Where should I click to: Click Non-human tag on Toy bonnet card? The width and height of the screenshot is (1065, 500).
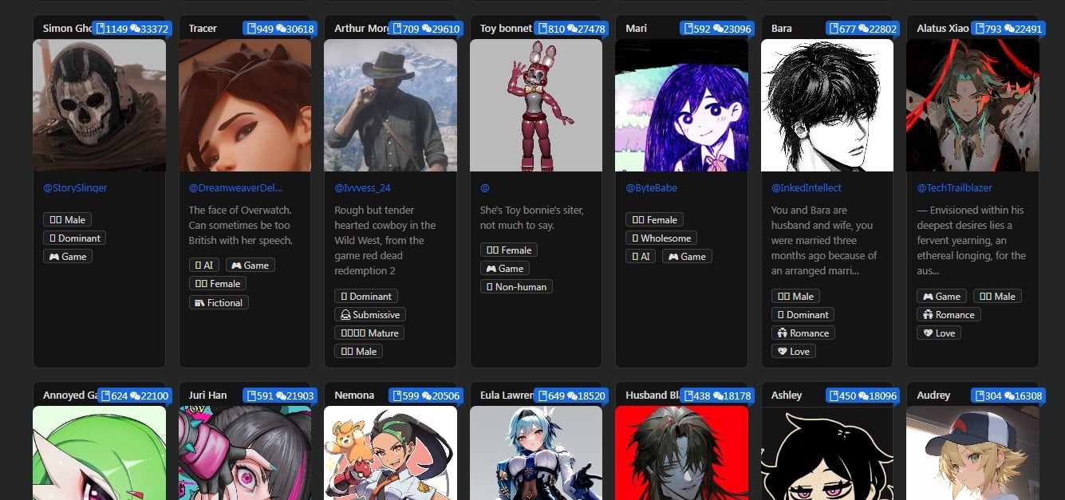pyautogui.click(x=516, y=286)
